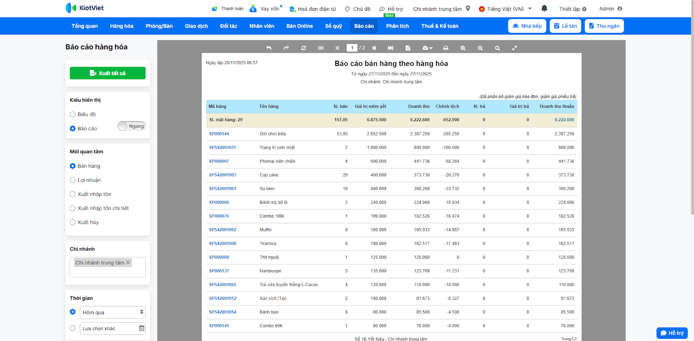Viewport: 694px width, 341px height.
Task: Open the Sổ quỹ menu
Action: [x=333, y=26]
